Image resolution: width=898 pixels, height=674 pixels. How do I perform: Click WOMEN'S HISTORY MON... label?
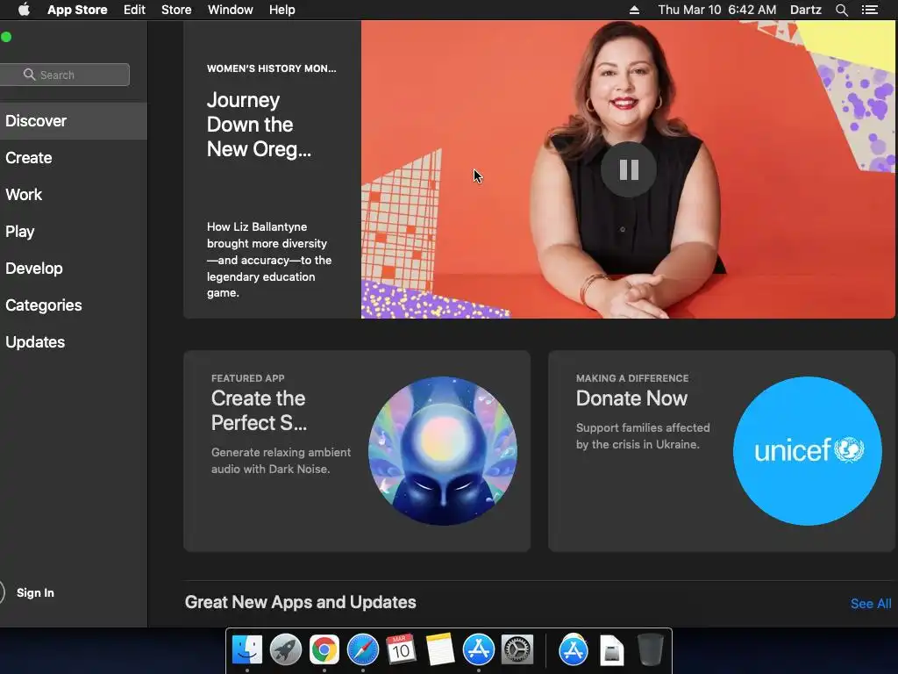(272, 68)
